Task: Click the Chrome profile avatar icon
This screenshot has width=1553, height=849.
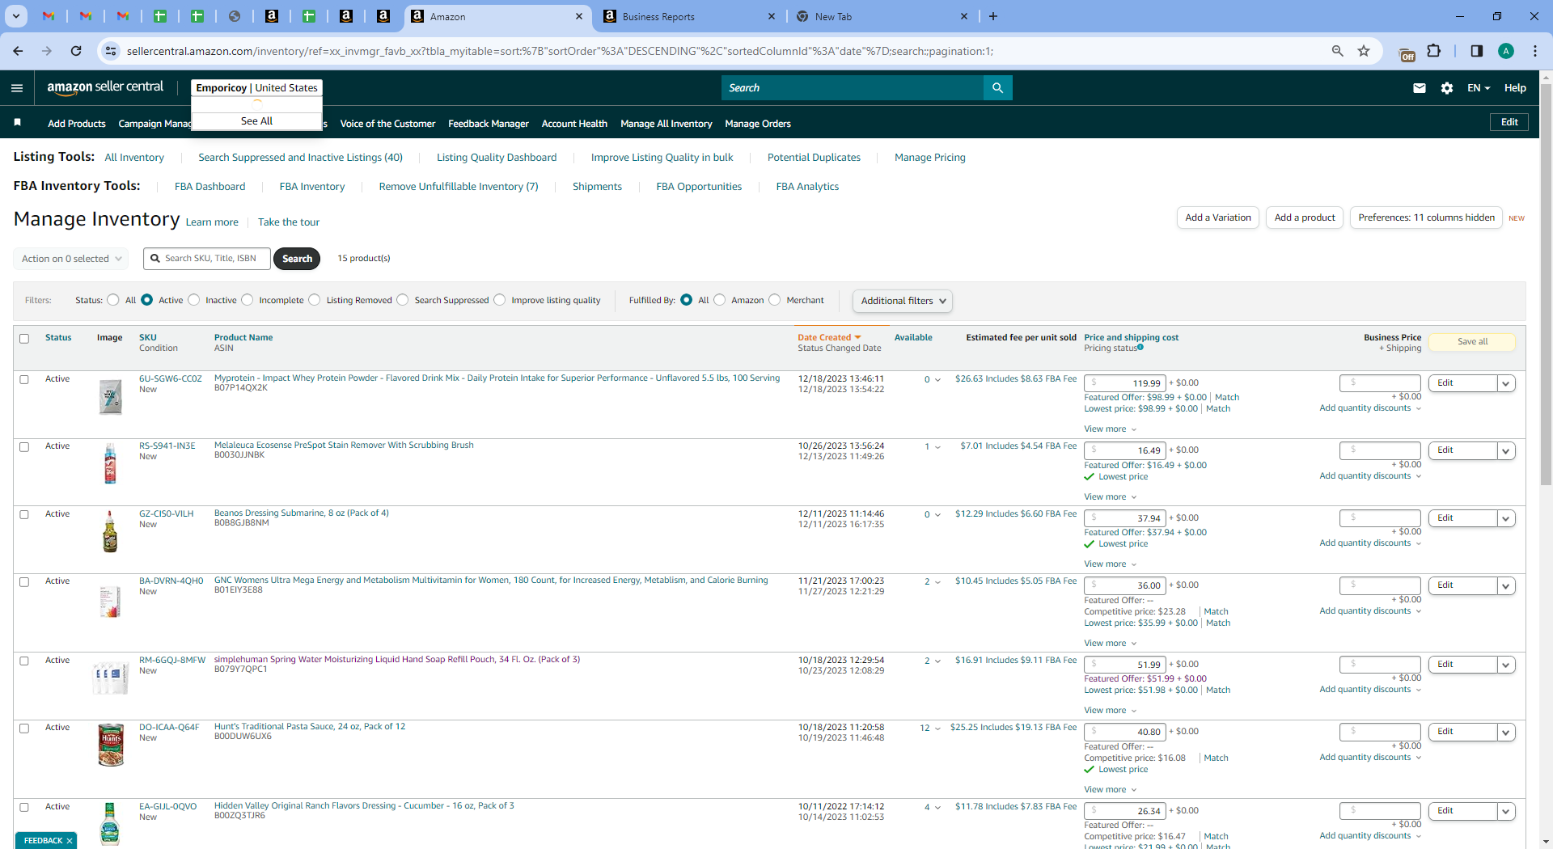Action: tap(1506, 51)
